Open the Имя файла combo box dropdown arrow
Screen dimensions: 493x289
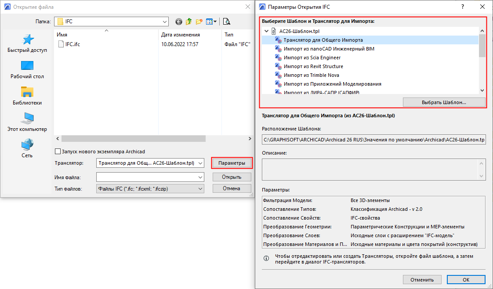tap(200, 177)
